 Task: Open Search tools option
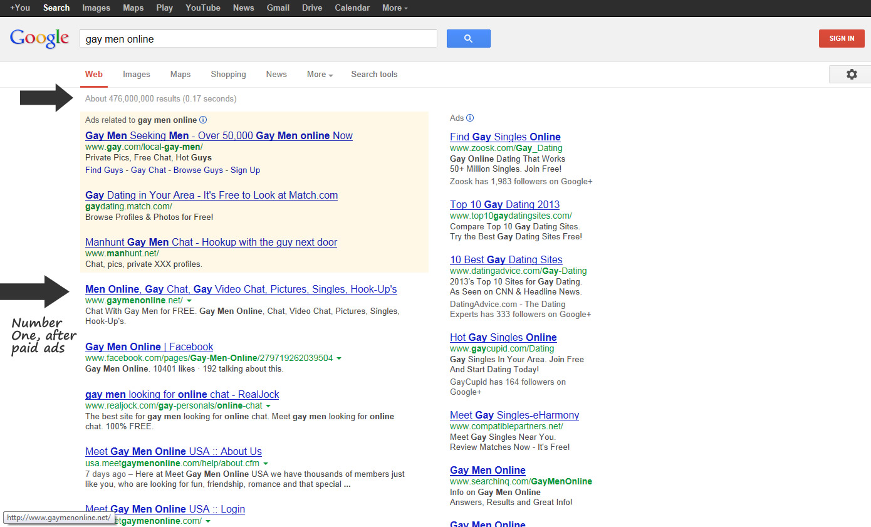374,74
